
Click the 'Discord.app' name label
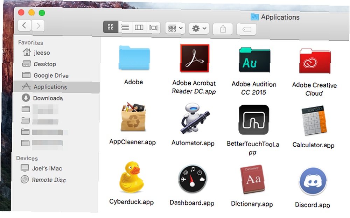tap(312, 205)
